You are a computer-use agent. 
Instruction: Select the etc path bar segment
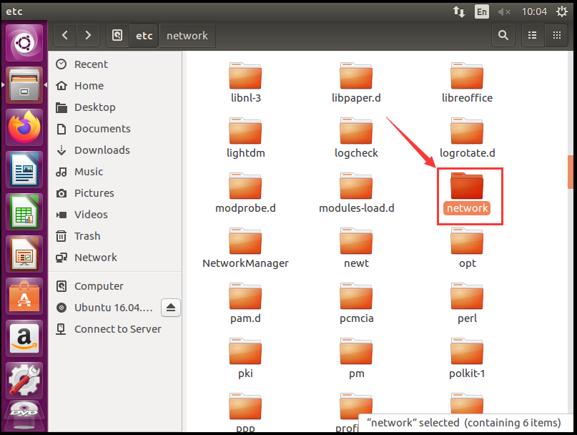point(144,35)
